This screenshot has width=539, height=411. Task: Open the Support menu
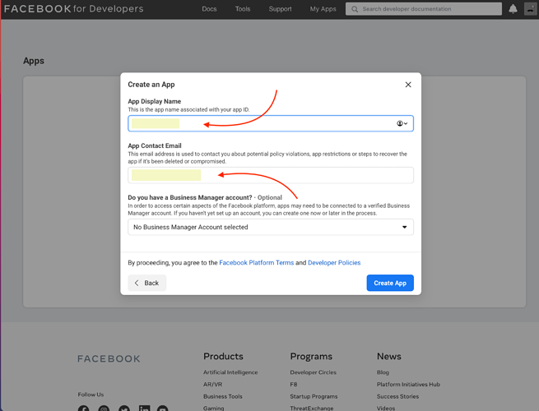tap(280, 9)
